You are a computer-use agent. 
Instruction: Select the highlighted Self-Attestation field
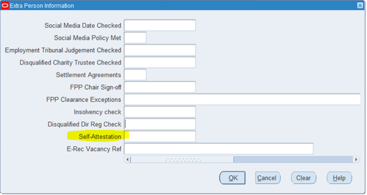pyautogui.click(x=160, y=137)
